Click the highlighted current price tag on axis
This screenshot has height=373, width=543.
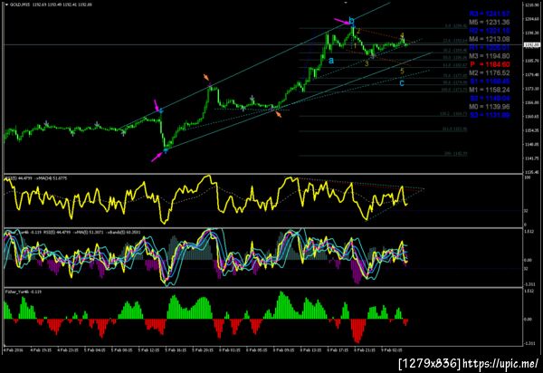(531, 45)
